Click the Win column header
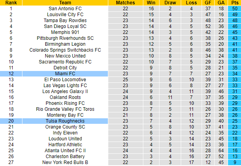241x166 pixels. point(151,3)
